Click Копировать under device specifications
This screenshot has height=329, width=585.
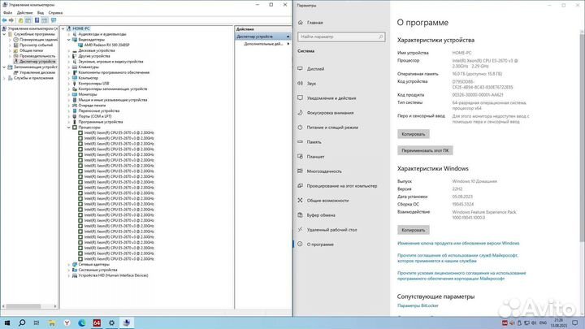(x=414, y=134)
